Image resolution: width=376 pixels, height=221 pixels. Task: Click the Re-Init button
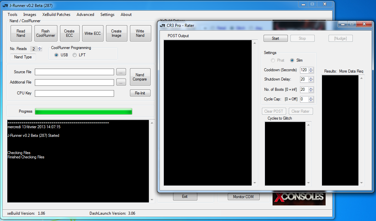pyautogui.click(x=140, y=93)
